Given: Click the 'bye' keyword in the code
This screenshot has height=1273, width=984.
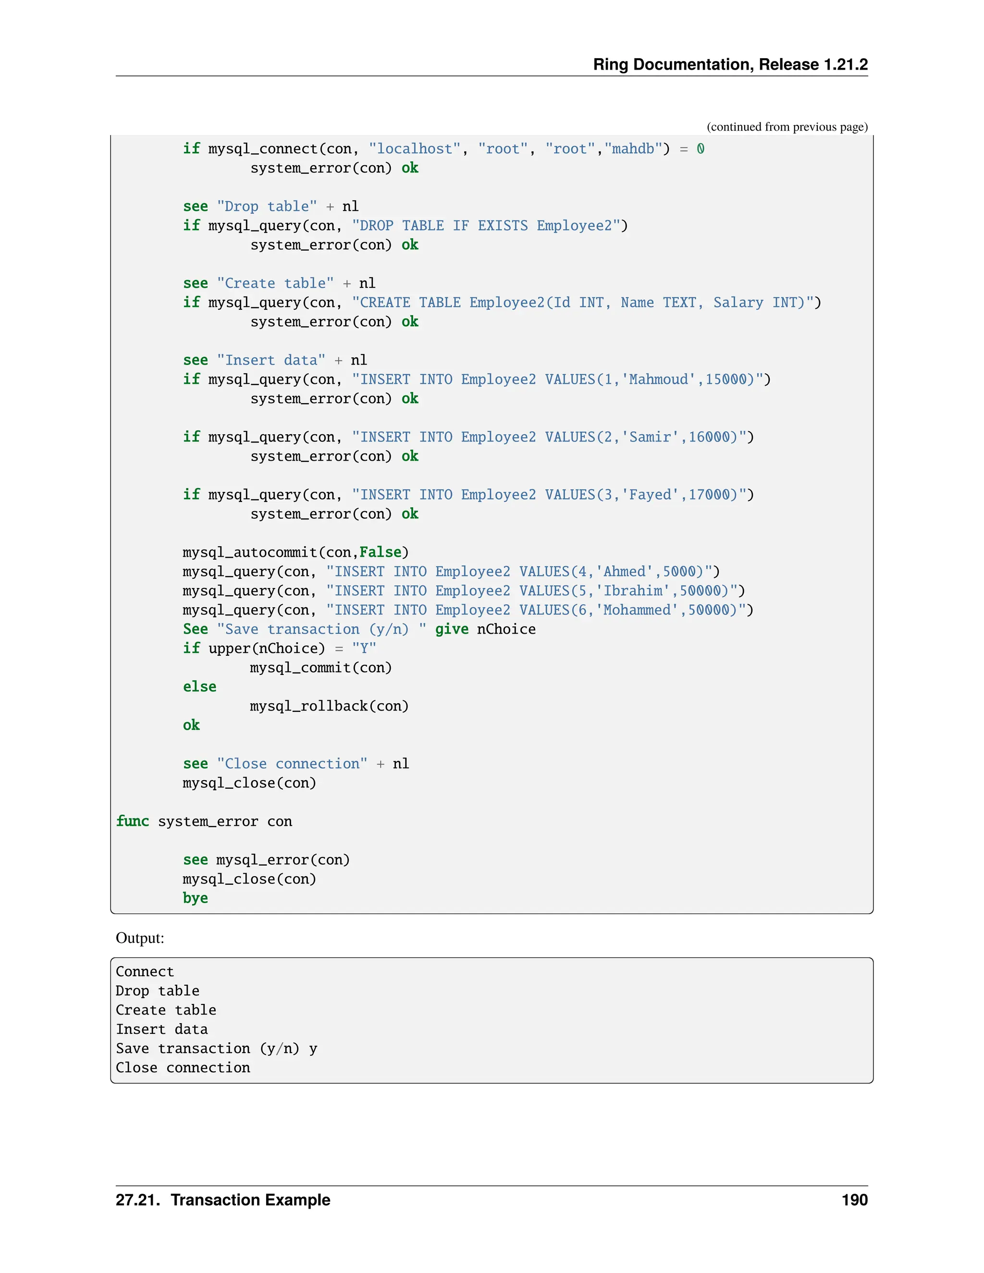Looking at the screenshot, I should [195, 898].
